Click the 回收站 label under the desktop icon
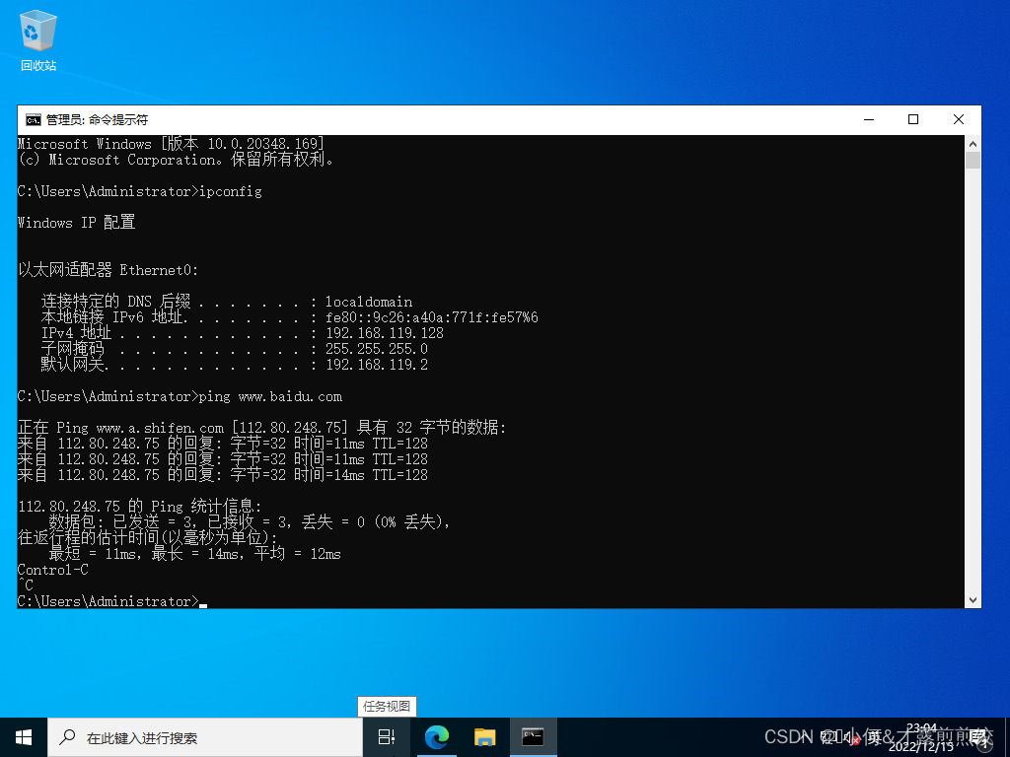The width and height of the screenshot is (1010, 757). (38, 66)
